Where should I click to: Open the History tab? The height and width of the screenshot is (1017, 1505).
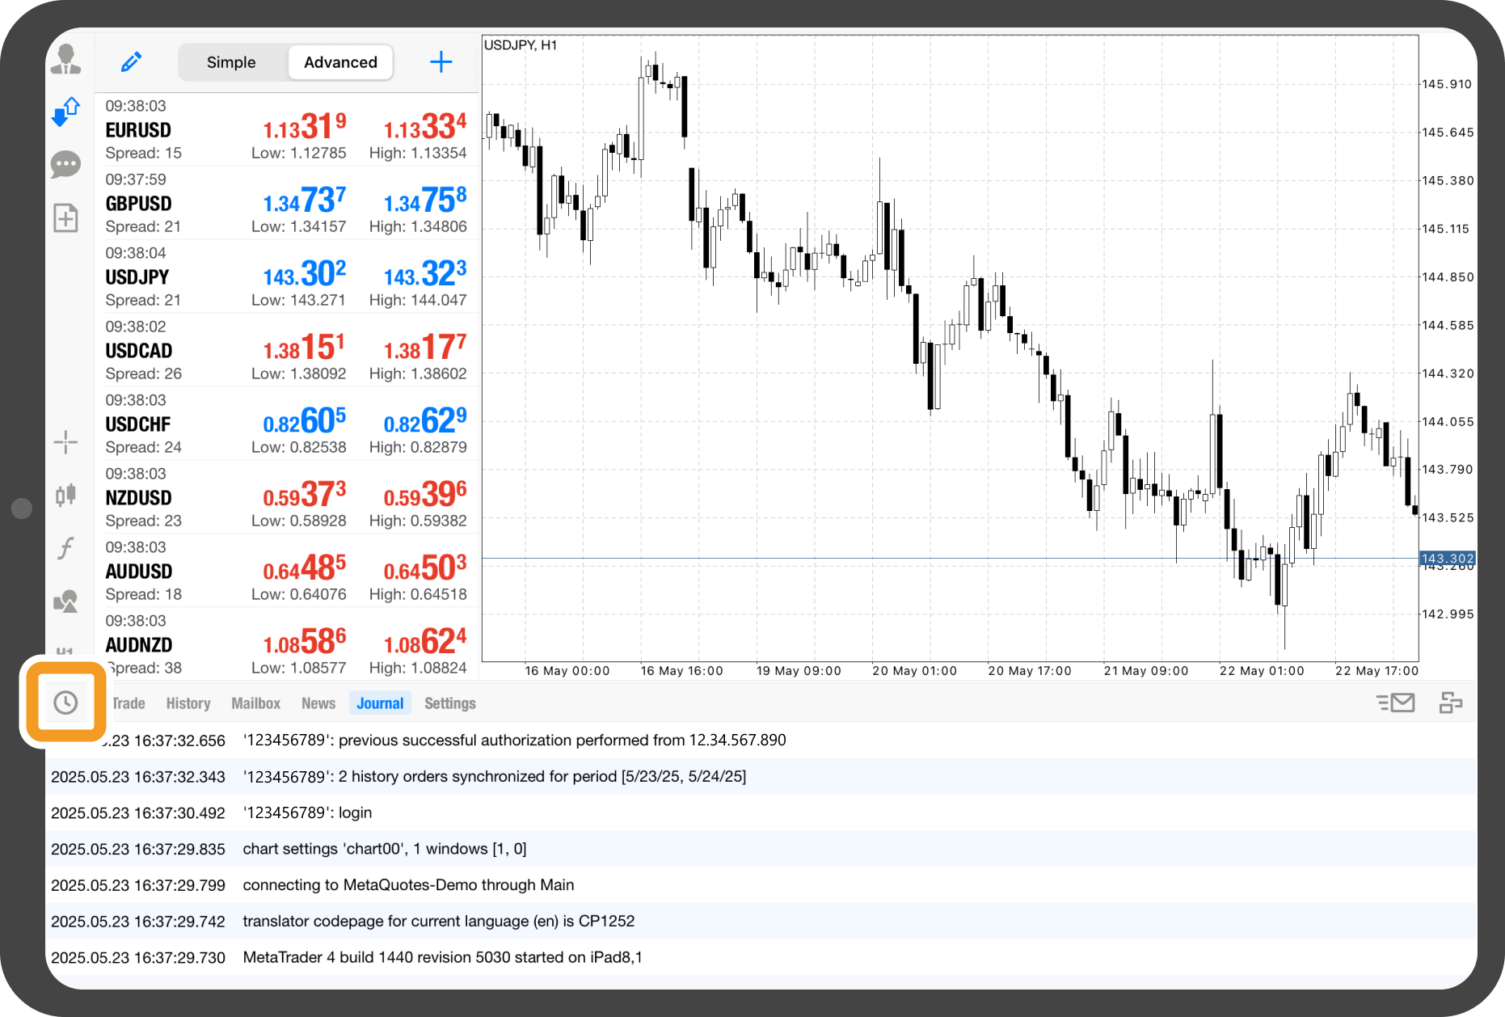tap(188, 703)
